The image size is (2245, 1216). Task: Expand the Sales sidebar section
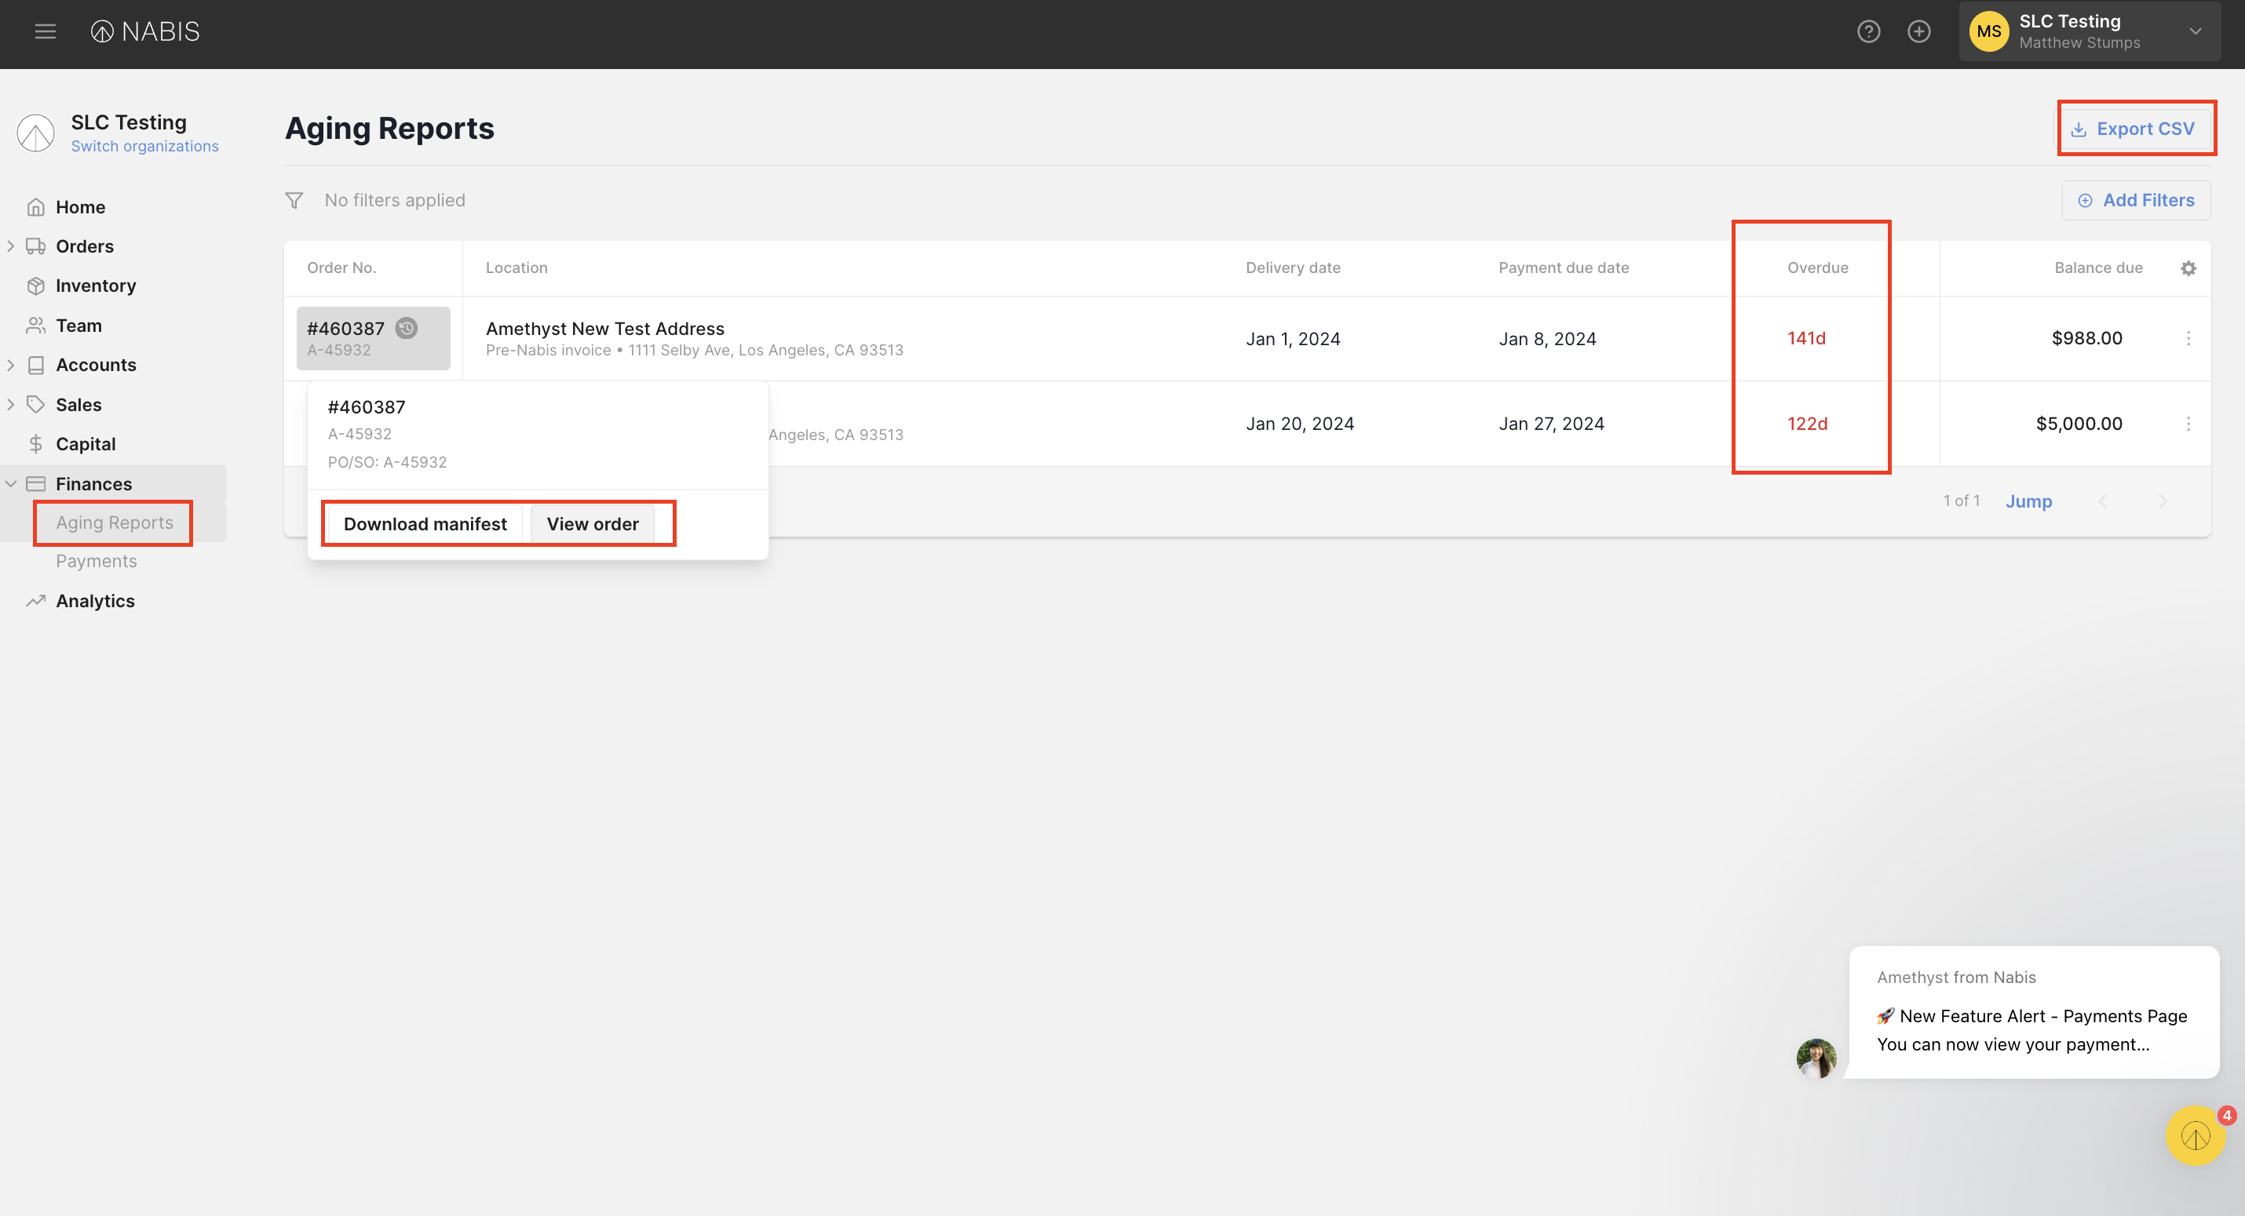[x=11, y=404]
